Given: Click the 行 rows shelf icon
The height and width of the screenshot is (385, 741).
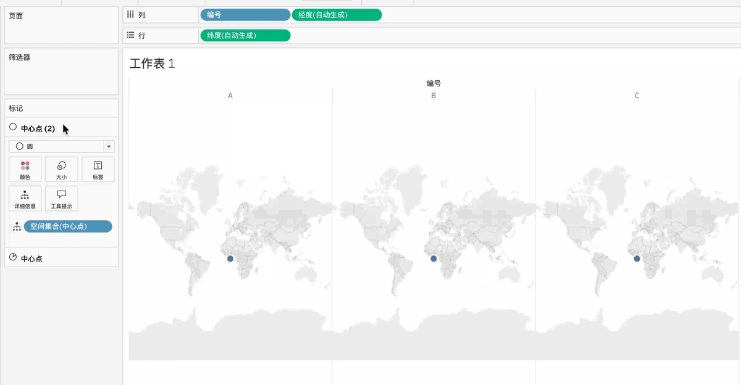Looking at the screenshot, I should point(130,35).
